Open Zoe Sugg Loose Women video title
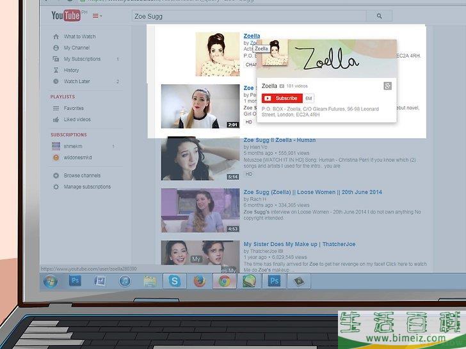The height and width of the screenshot is (349, 466). pyautogui.click(x=312, y=192)
